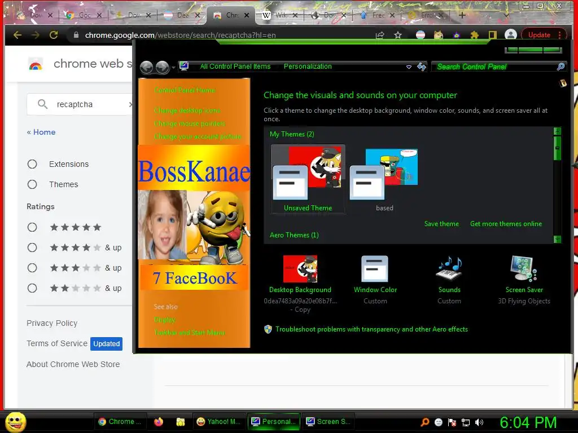Switch to the Wikipedia tab in Chrome

tap(280, 15)
